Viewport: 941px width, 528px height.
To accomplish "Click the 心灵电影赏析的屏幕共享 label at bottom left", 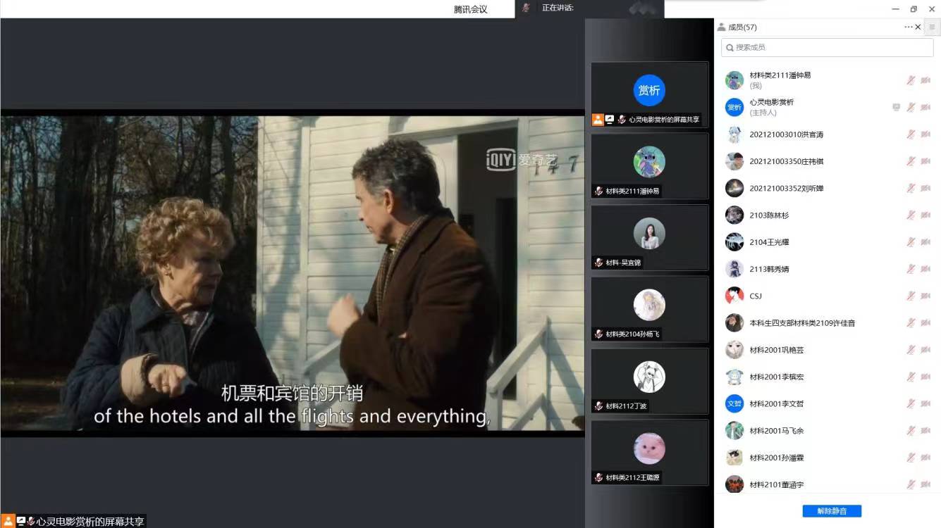I will coord(90,522).
